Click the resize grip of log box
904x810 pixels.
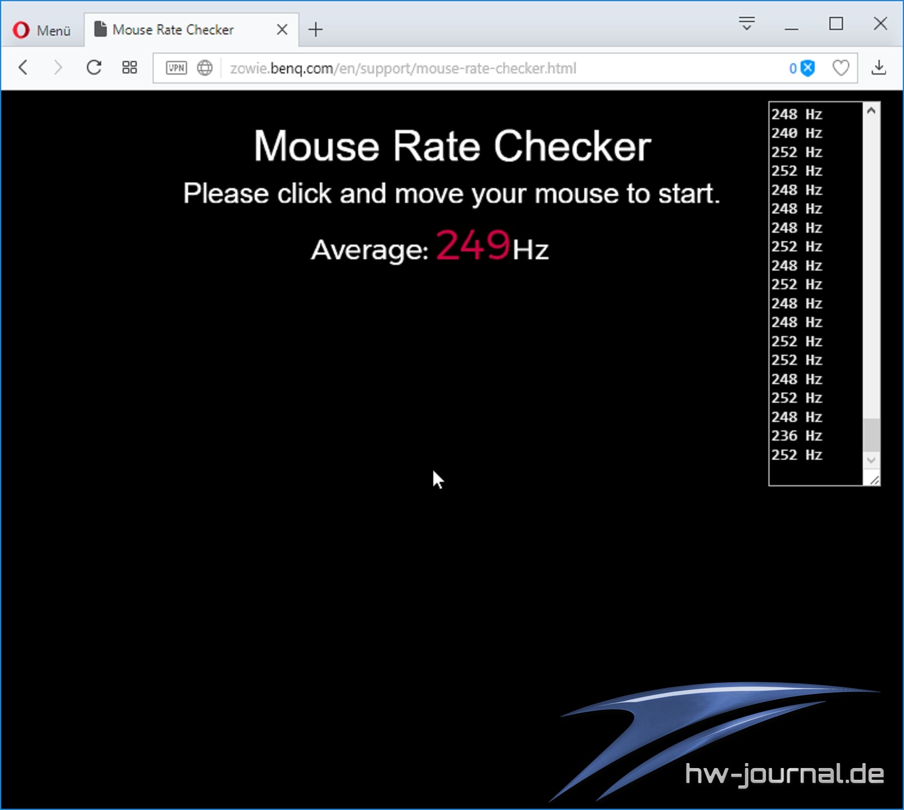coord(874,480)
